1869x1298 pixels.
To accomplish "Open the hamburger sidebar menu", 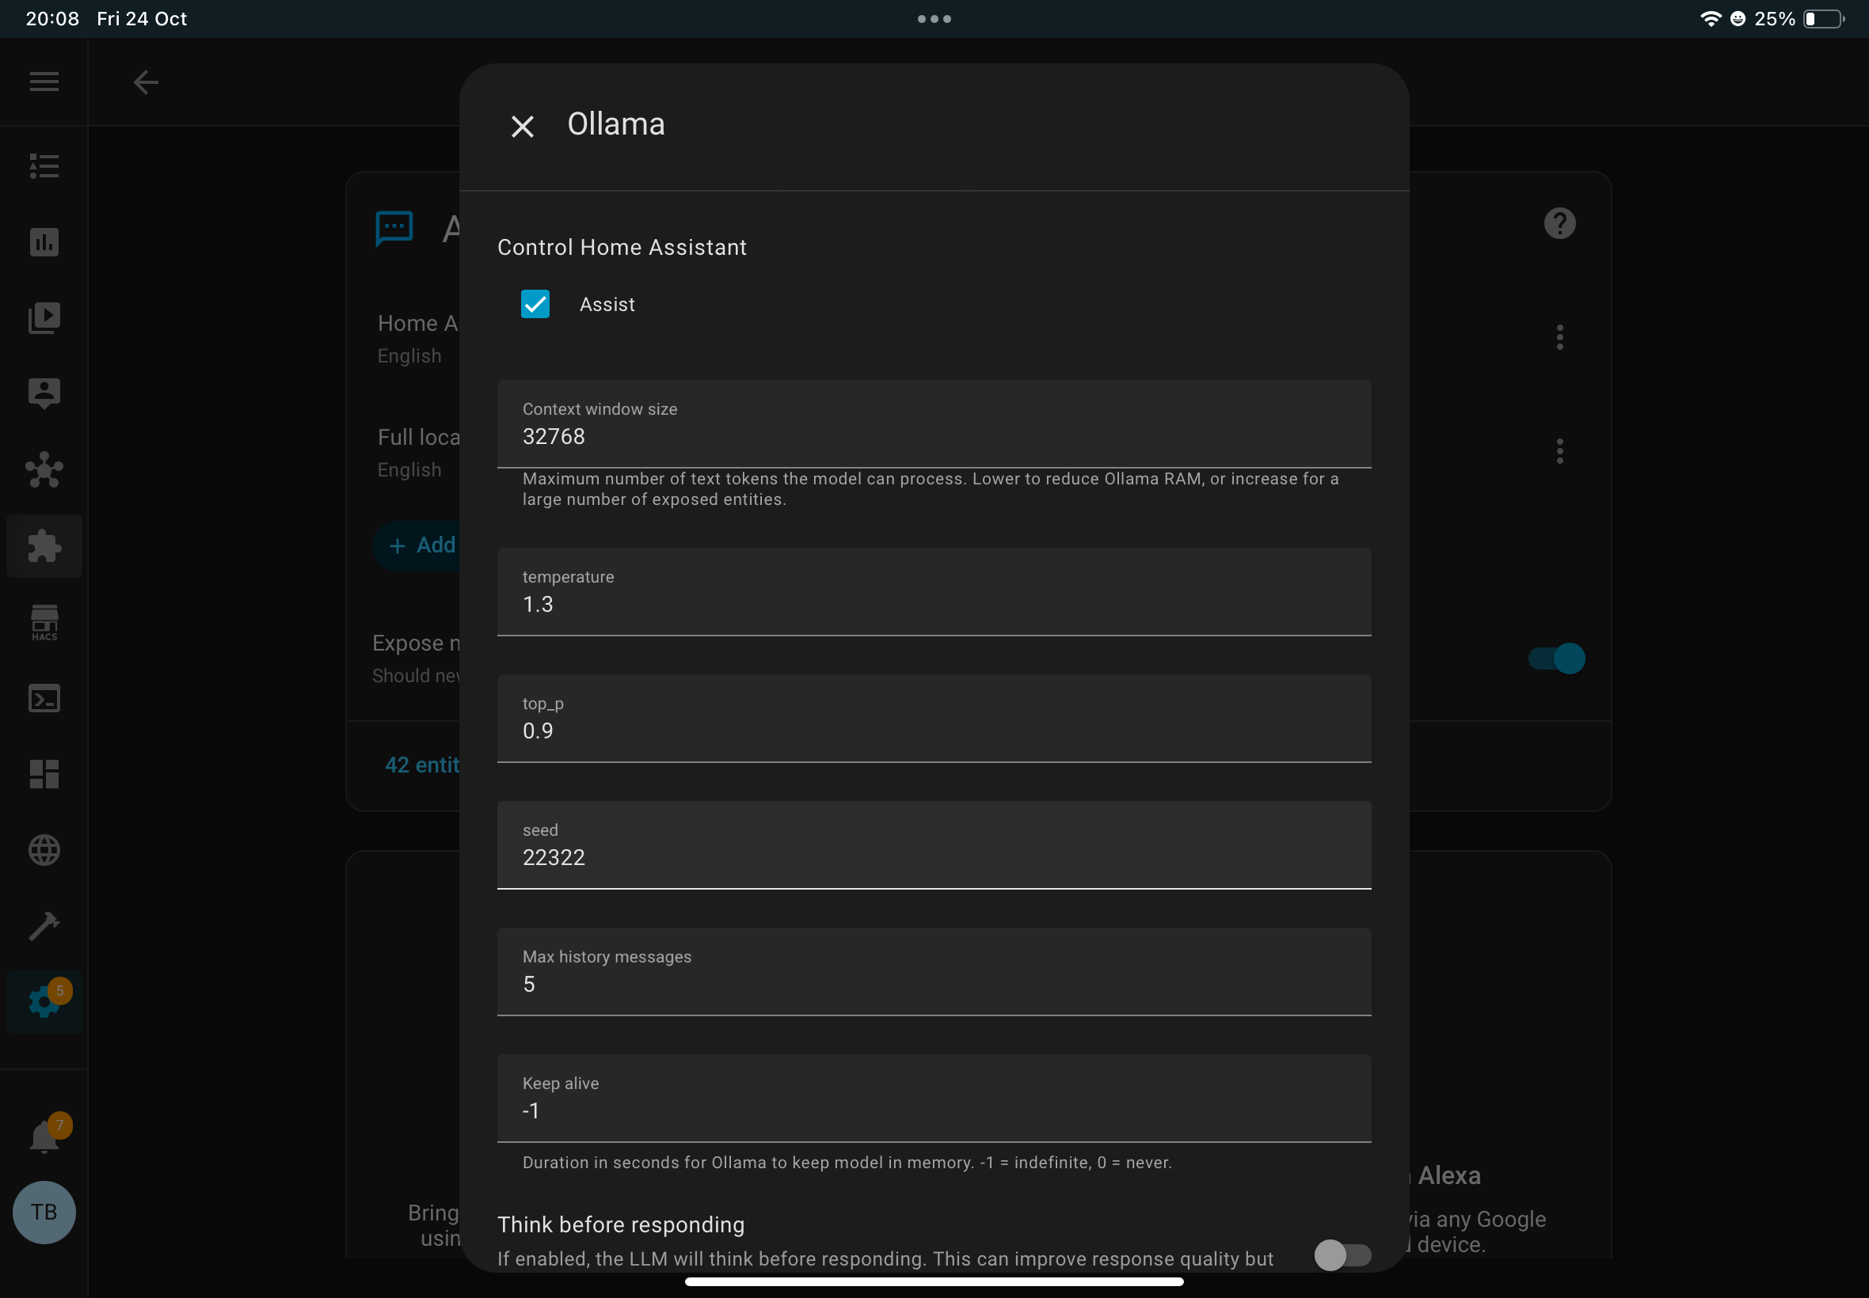I will pos(44,82).
